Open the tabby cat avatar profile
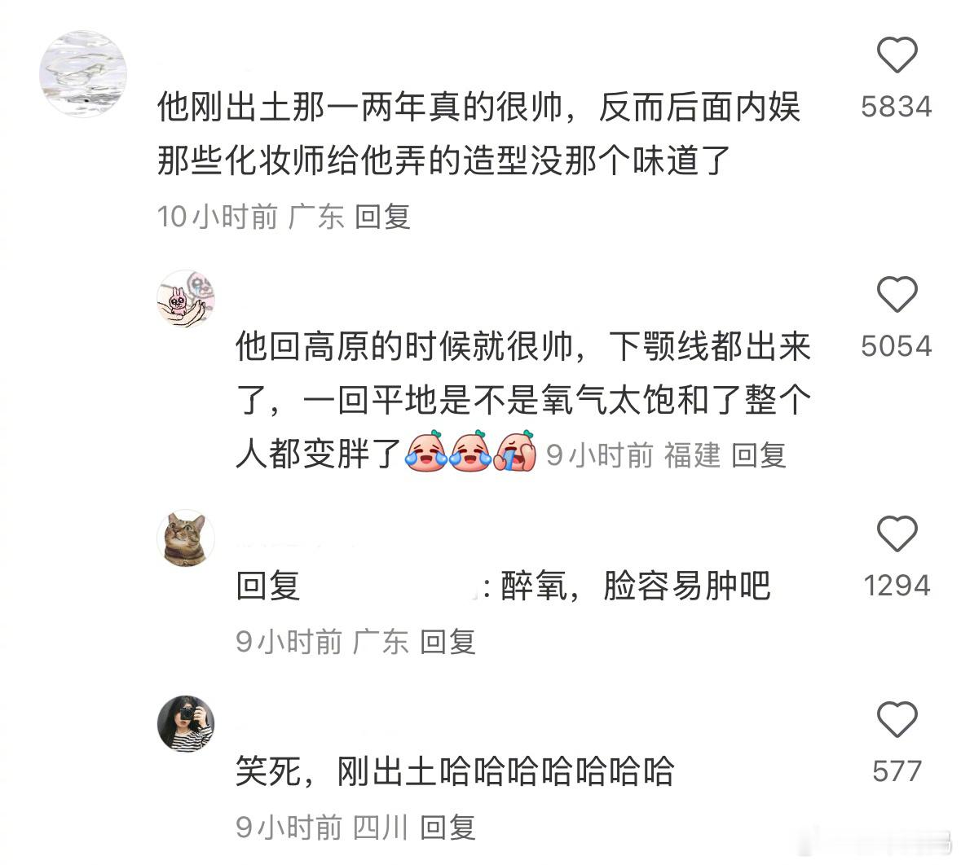Screen dimensions: 961x865 click(186, 538)
